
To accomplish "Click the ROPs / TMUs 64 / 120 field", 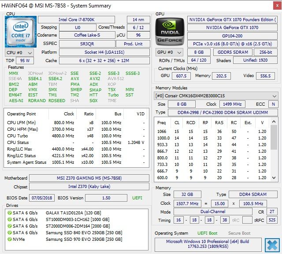I will [x=199, y=60].
